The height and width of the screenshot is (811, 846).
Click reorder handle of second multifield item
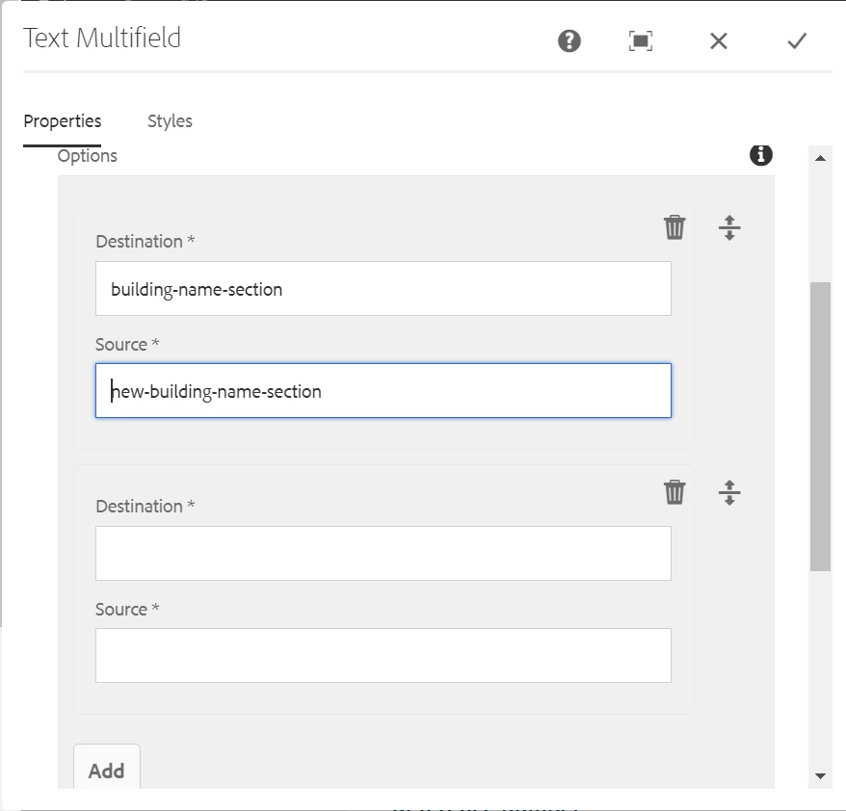click(x=729, y=493)
